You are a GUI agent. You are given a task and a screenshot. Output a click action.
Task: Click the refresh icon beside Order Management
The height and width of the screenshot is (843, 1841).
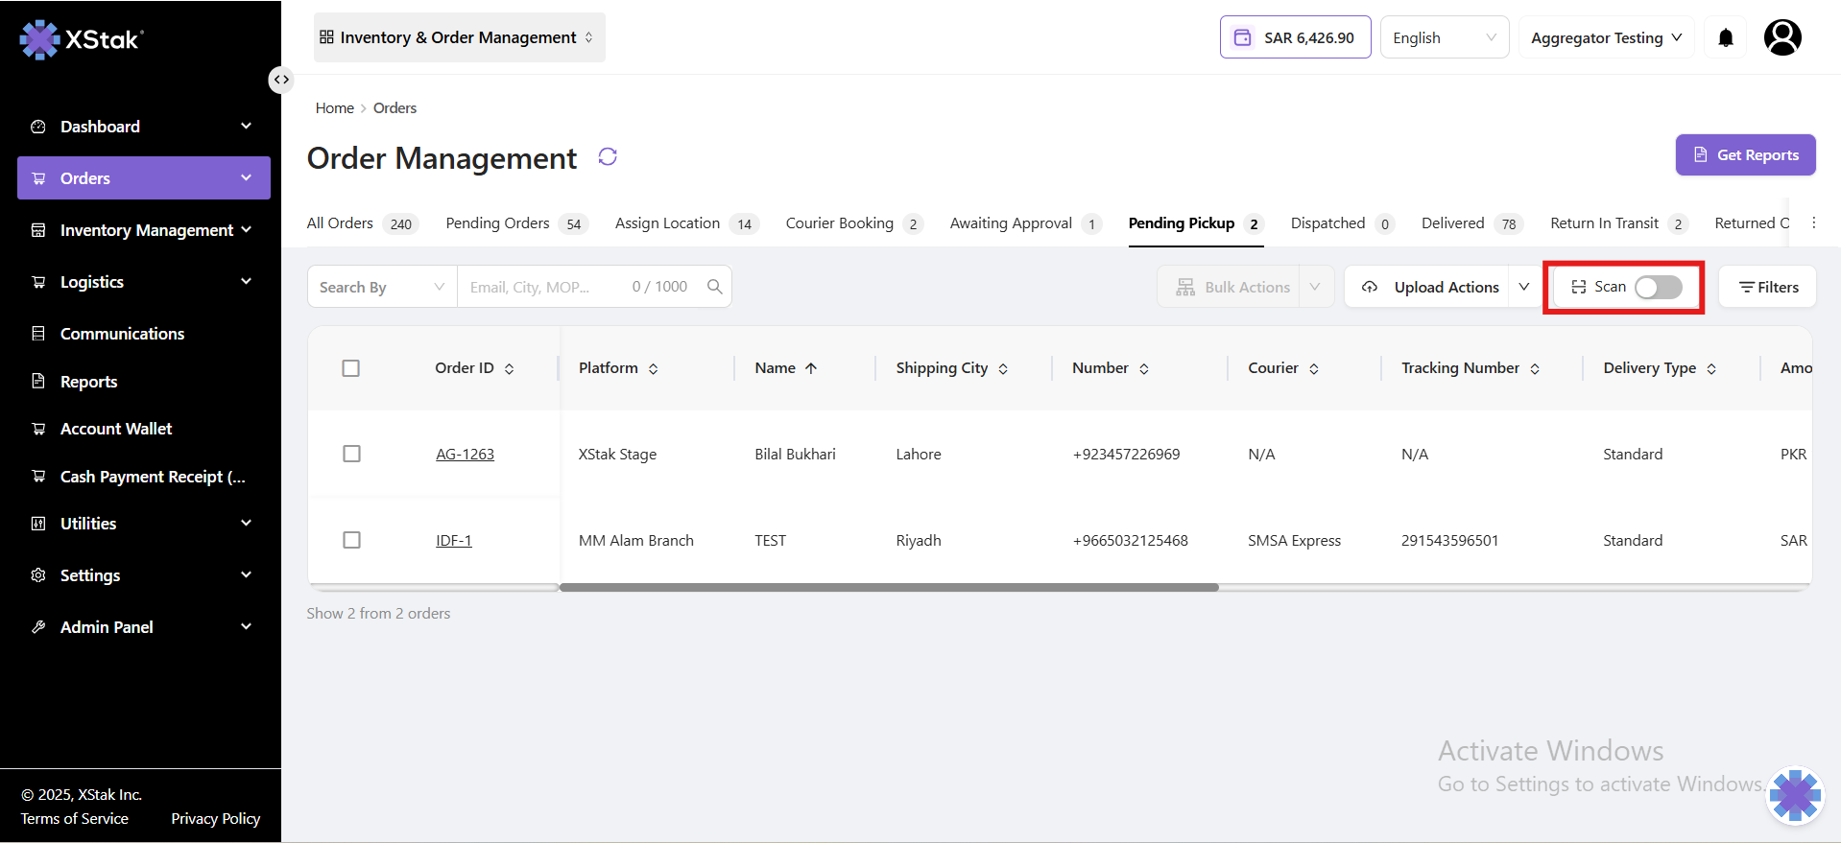(608, 156)
